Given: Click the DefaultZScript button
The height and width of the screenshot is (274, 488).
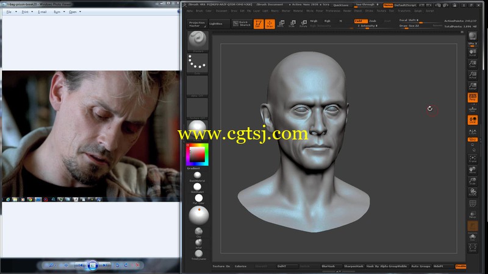Looking at the screenshot, I should (405, 5).
